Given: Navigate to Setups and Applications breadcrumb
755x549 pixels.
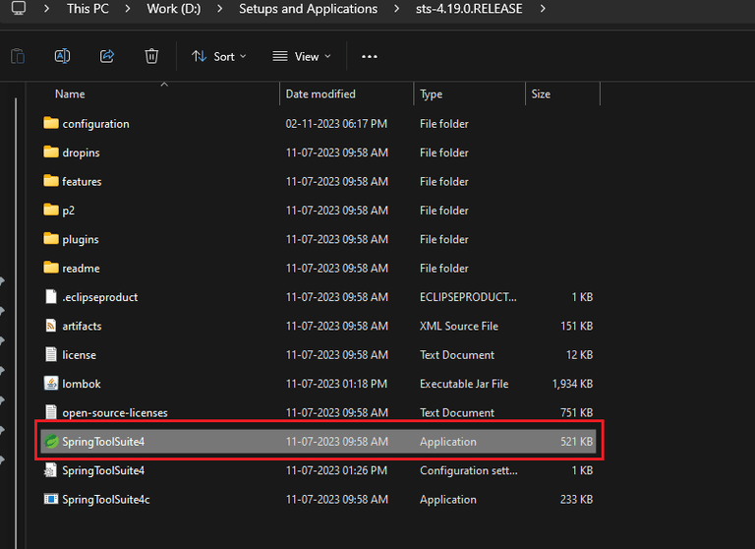Looking at the screenshot, I should [308, 9].
